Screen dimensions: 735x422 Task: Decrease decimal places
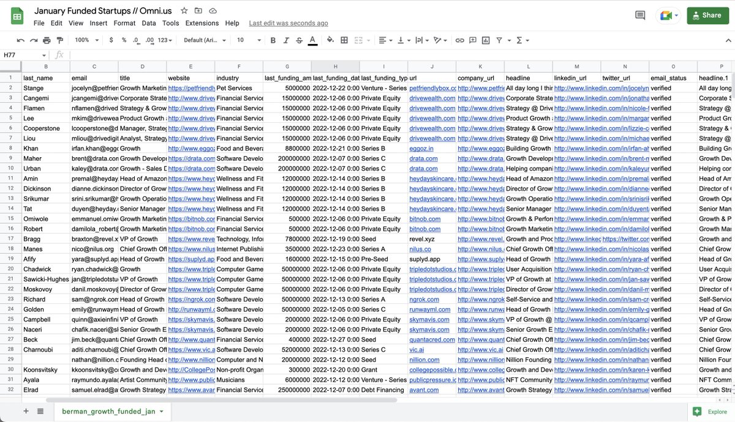point(137,40)
